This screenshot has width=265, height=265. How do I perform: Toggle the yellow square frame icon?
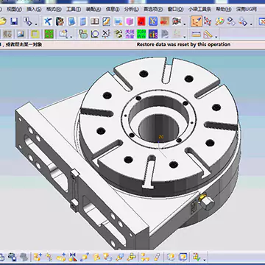[35, 34]
